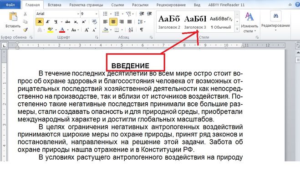The width and height of the screenshot is (300, 181).
Task: Click the sort A-Z icon
Action: [131, 30]
